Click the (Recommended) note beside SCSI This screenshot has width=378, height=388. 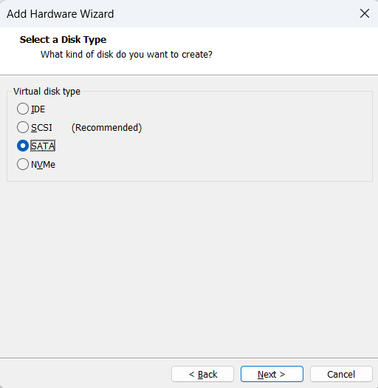click(106, 128)
